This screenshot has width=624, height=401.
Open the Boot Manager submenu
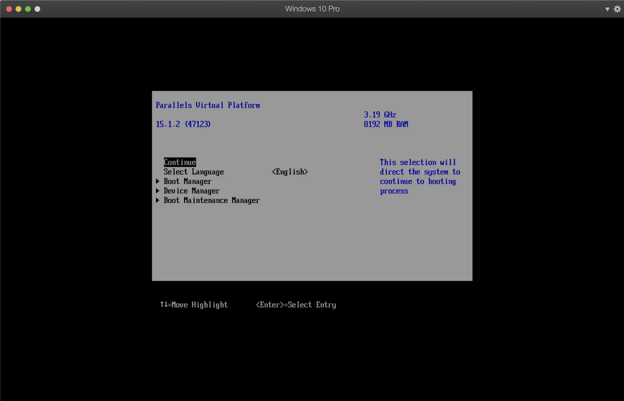[x=188, y=181]
